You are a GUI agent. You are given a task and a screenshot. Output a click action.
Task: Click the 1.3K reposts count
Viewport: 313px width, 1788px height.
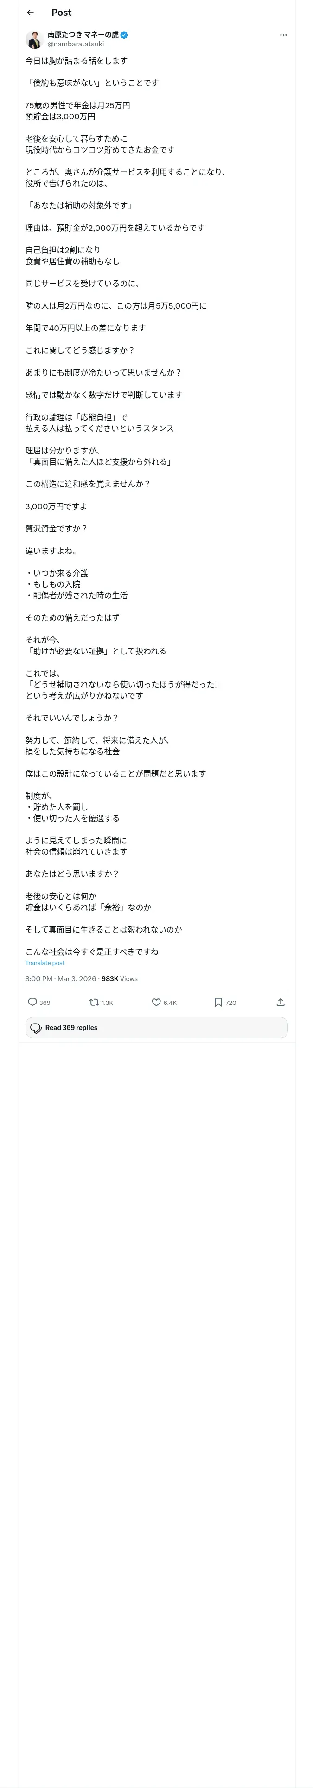pyautogui.click(x=108, y=1002)
